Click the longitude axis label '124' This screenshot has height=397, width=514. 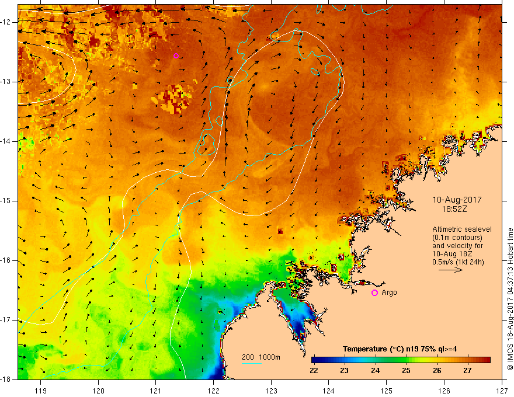[x=329, y=391]
